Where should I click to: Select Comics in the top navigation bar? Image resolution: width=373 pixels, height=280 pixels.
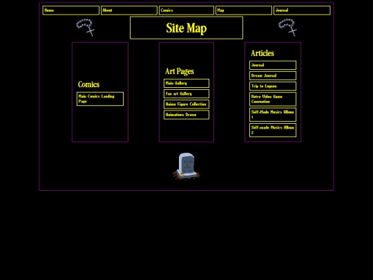[x=186, y=10]
